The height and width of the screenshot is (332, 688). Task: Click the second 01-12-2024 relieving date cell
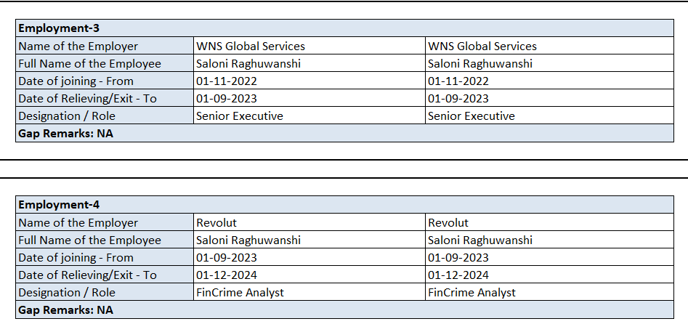[458, 275]
